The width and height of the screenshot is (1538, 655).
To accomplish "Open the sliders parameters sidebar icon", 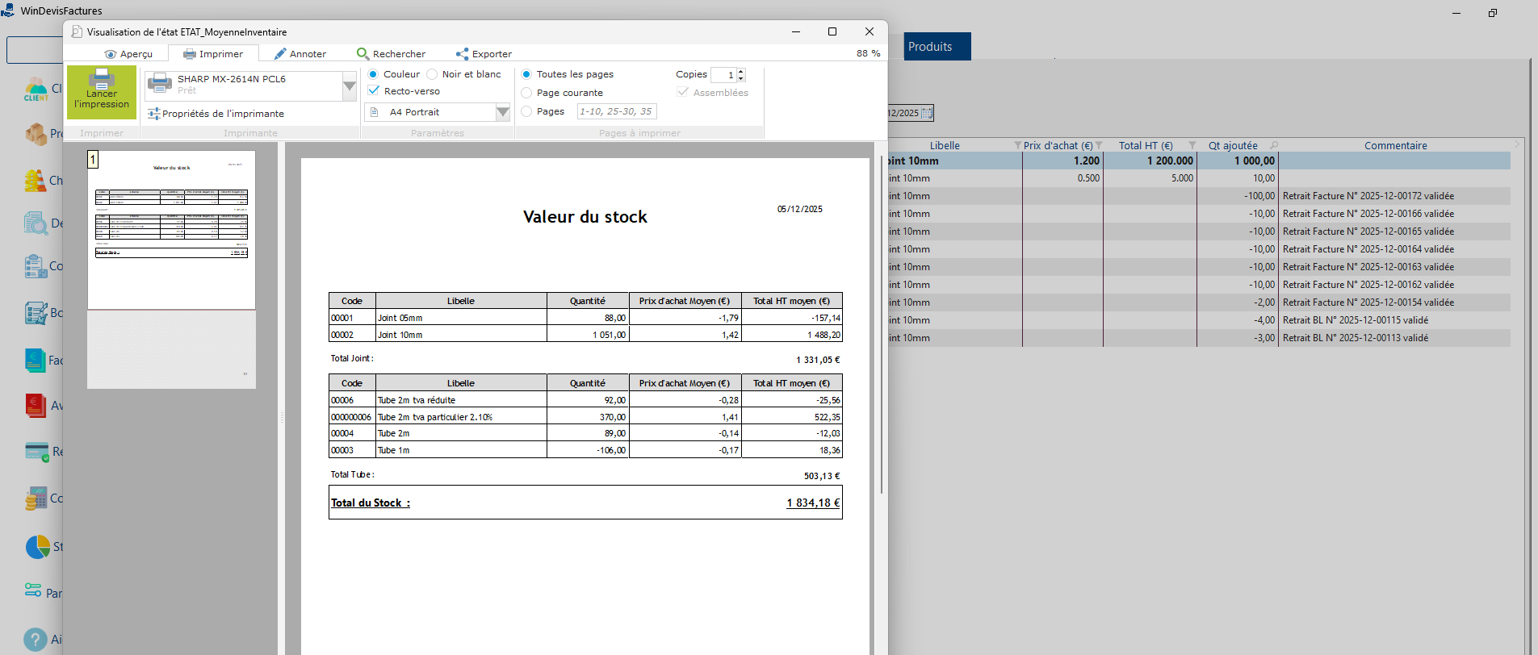I will coord(33,590).
